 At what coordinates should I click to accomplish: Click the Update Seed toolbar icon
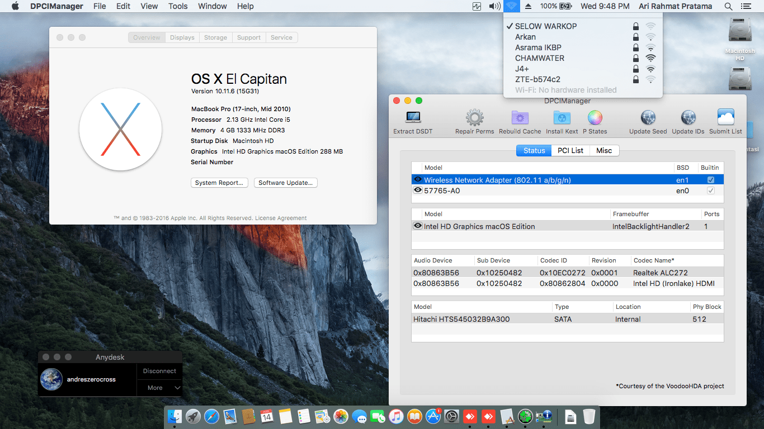(x=648, y=117)
